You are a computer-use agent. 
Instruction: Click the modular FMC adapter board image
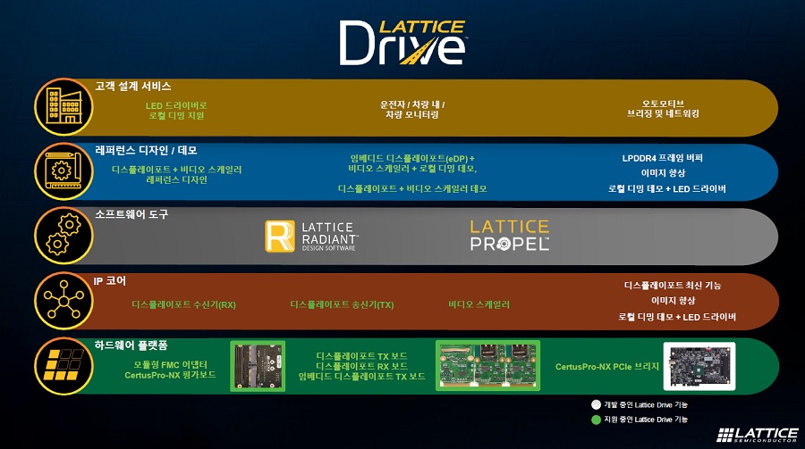(258, 366)
